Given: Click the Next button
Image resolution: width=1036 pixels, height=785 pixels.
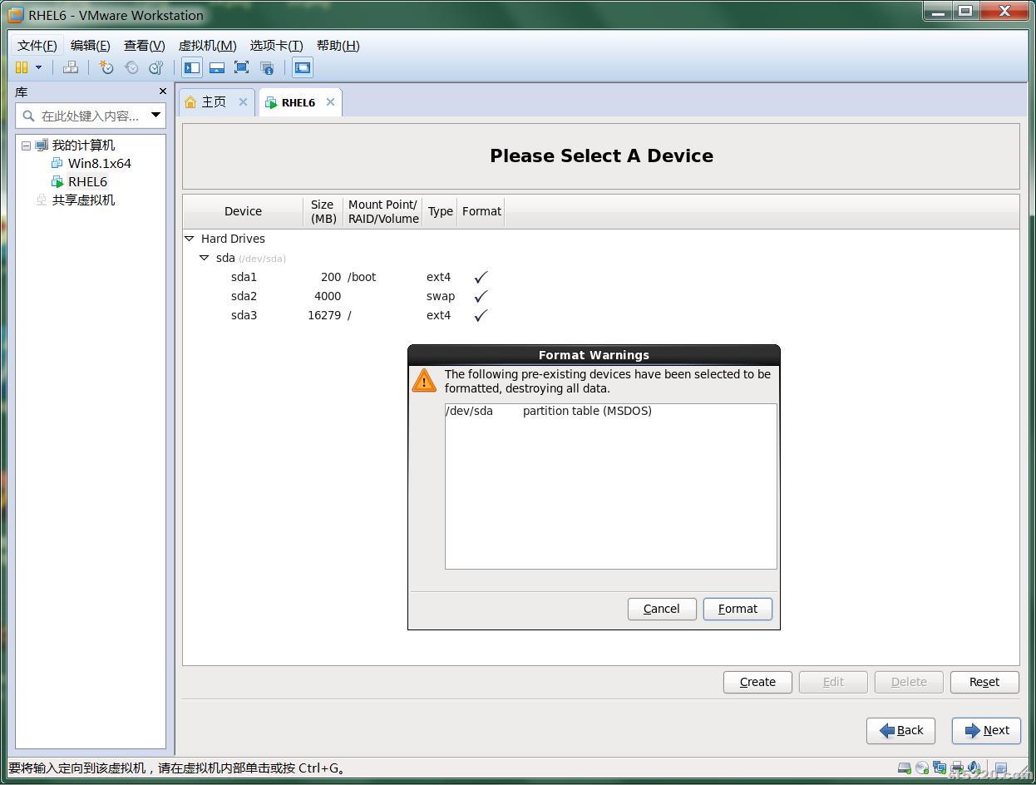Looking at the screenshot, I should pos(986,730).
